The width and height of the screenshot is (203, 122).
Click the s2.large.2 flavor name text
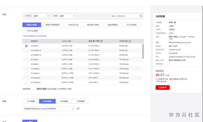(35, 60)
